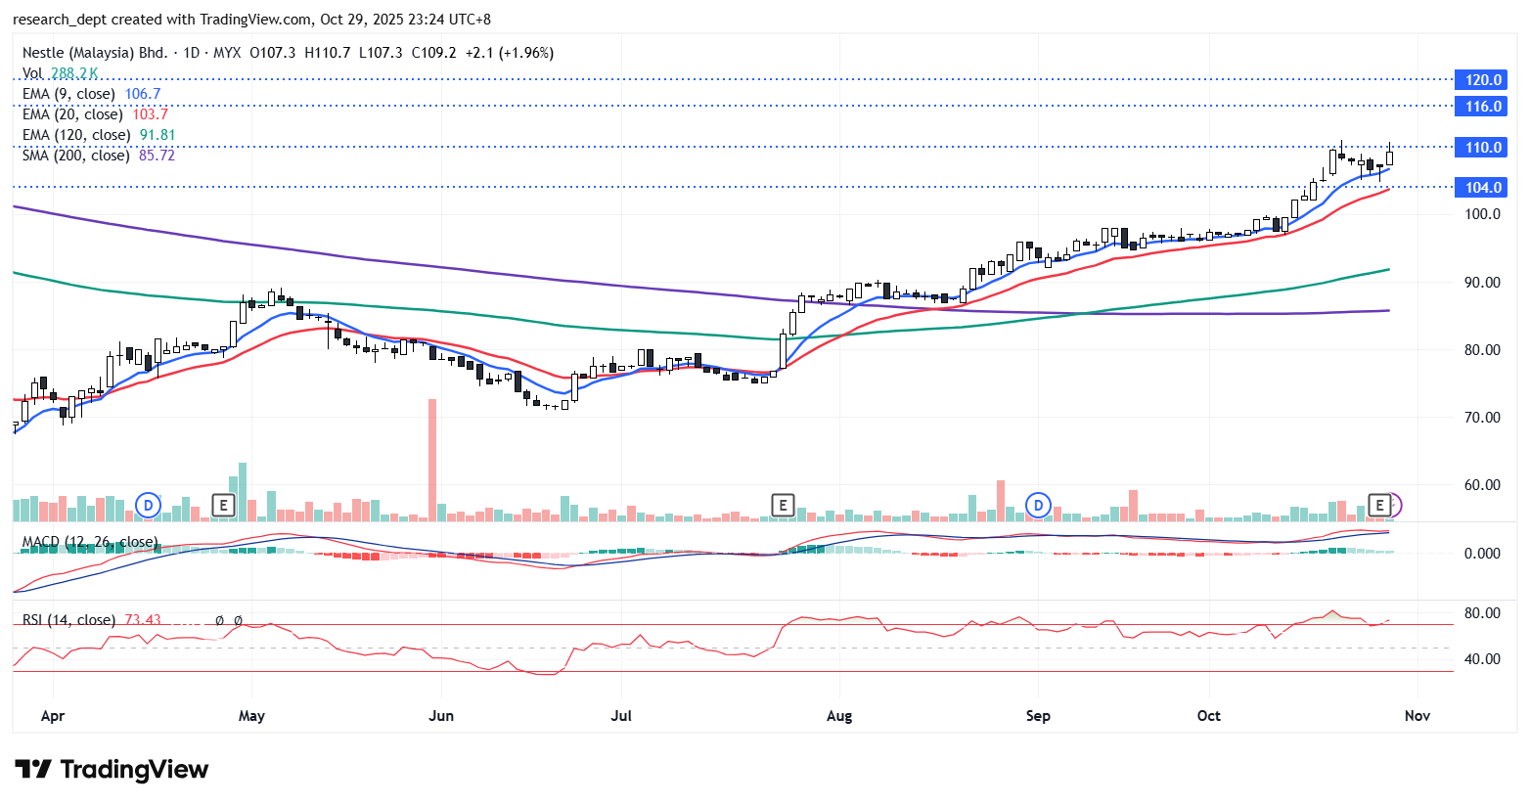Click the Oct label on time axis
Image resolution: width=1530 pixels, height=806 pixels.
(x=1208, y=716)
